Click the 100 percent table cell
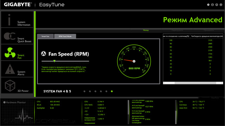The height and width of the screenshot is (126, 225). pyautogui.click(x=171, y=40)
